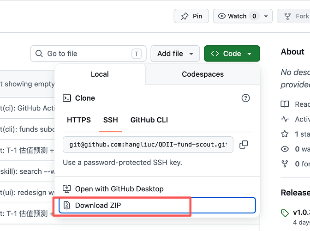This screenshot has width=310, height=231.
Task: Open the 1 star link
Action: (302, 134)
